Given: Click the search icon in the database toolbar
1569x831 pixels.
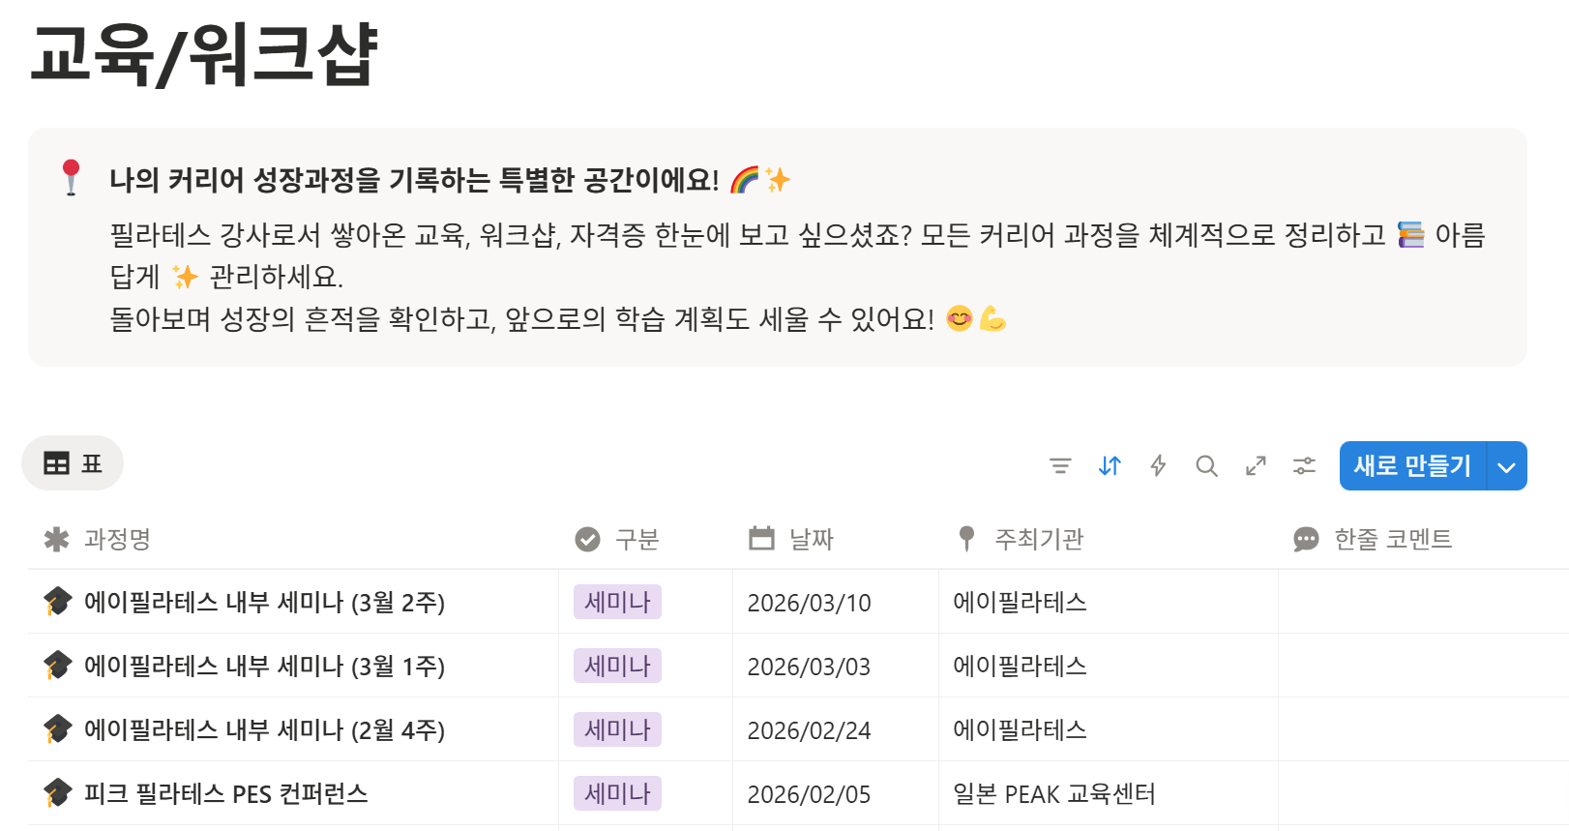Looking at the screenshot, I should pyautogui.click(x=1206, y=465).
